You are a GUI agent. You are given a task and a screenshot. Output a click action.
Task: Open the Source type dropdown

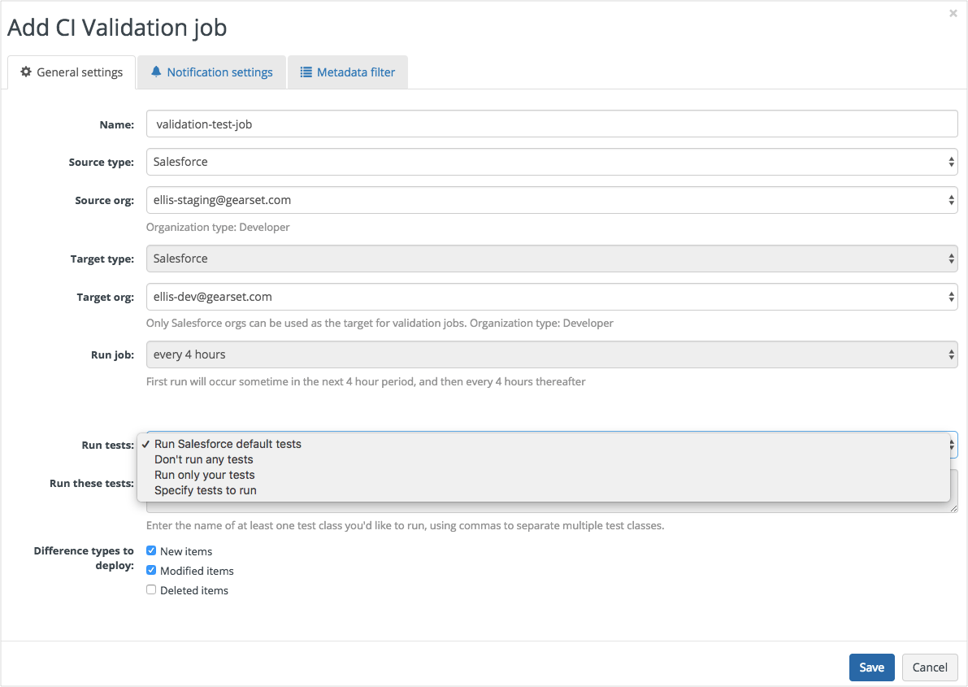(551, 162)
